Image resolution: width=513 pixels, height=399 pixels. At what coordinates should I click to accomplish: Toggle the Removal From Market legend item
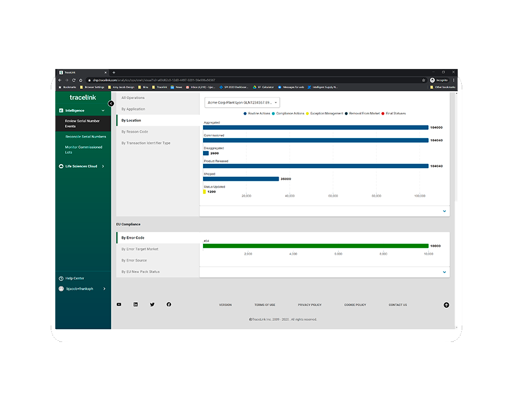click(362, 113)
